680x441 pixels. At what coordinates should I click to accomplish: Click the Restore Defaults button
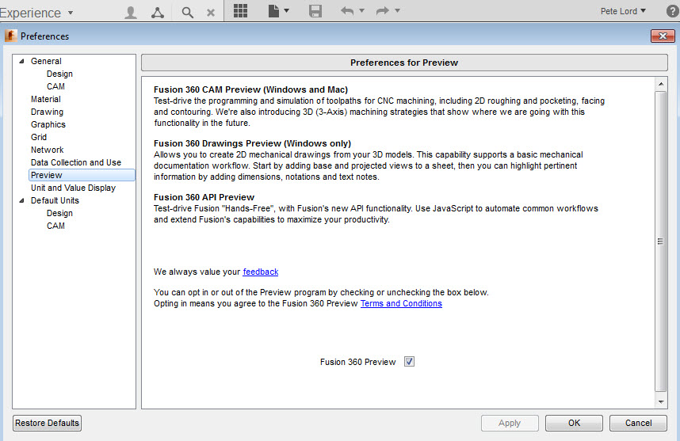(48, 423)
